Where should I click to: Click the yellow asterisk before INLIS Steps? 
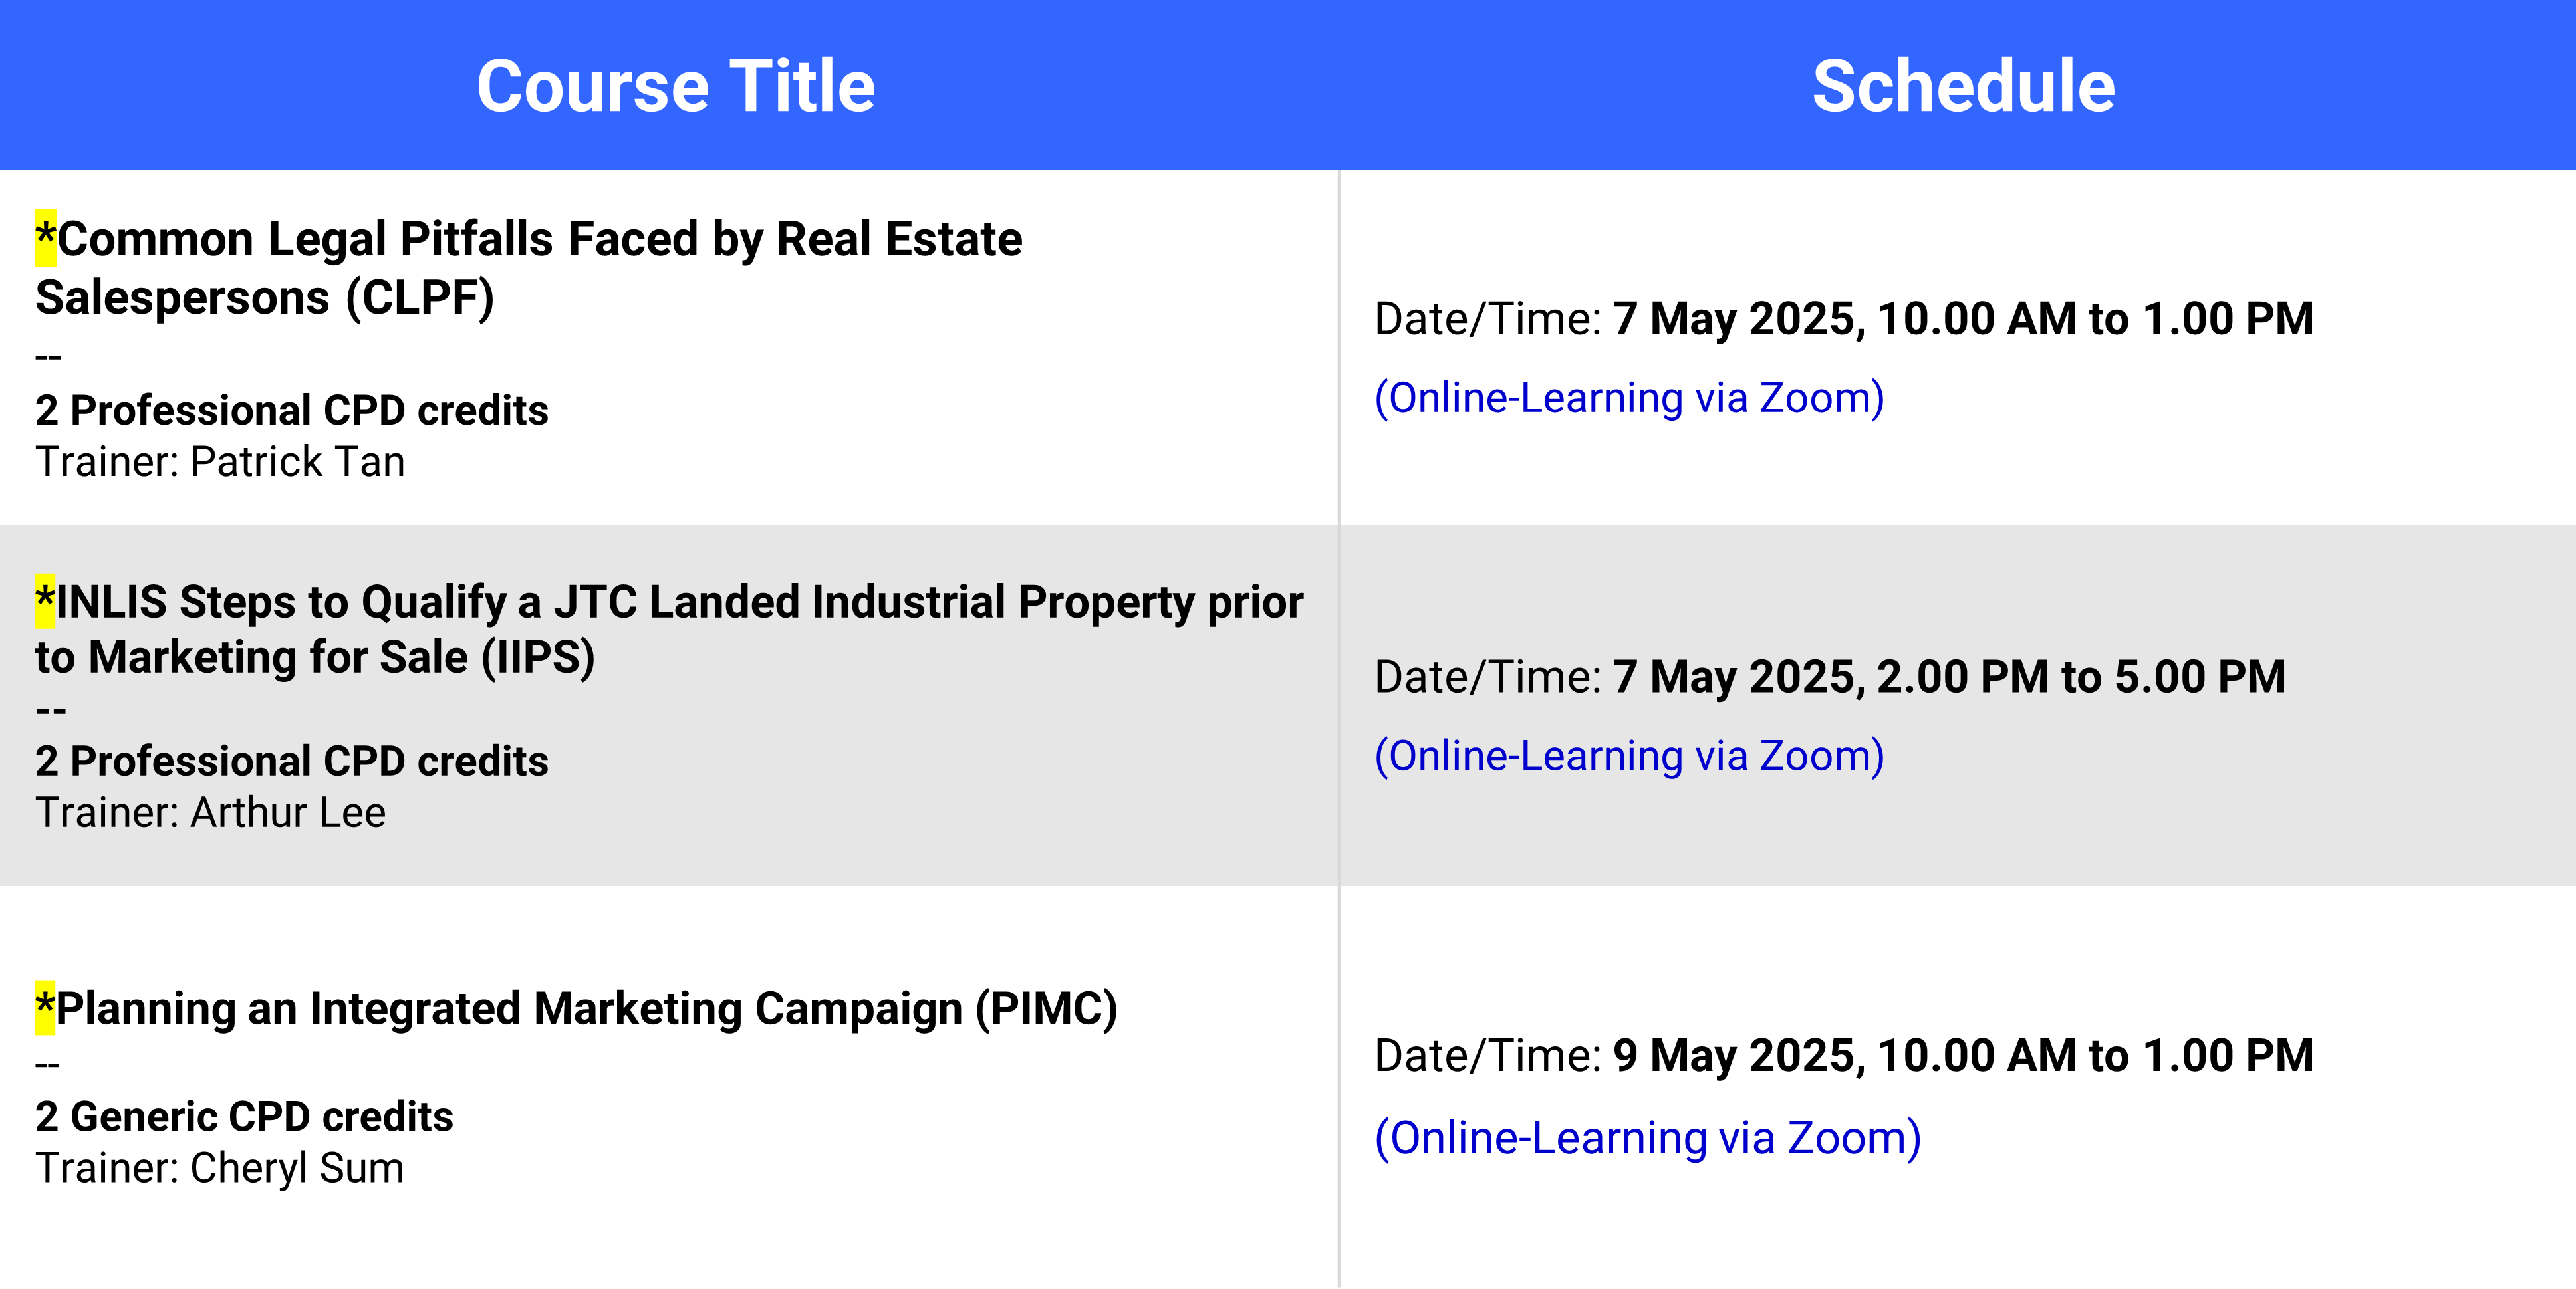point(45,601)
